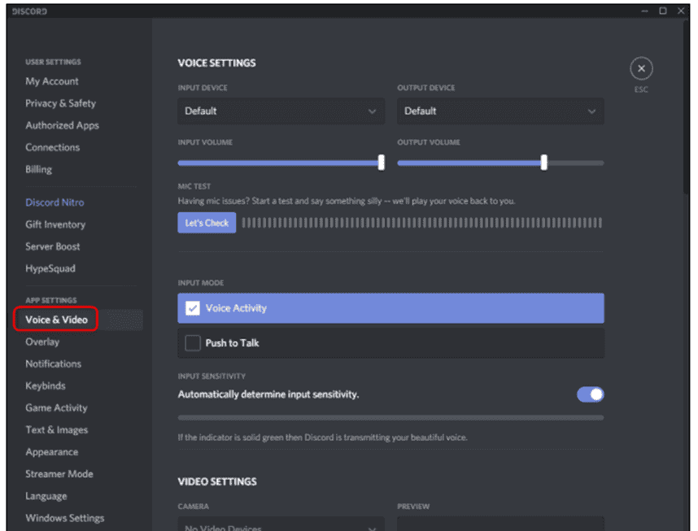Open the Connections page

(53, 147)
